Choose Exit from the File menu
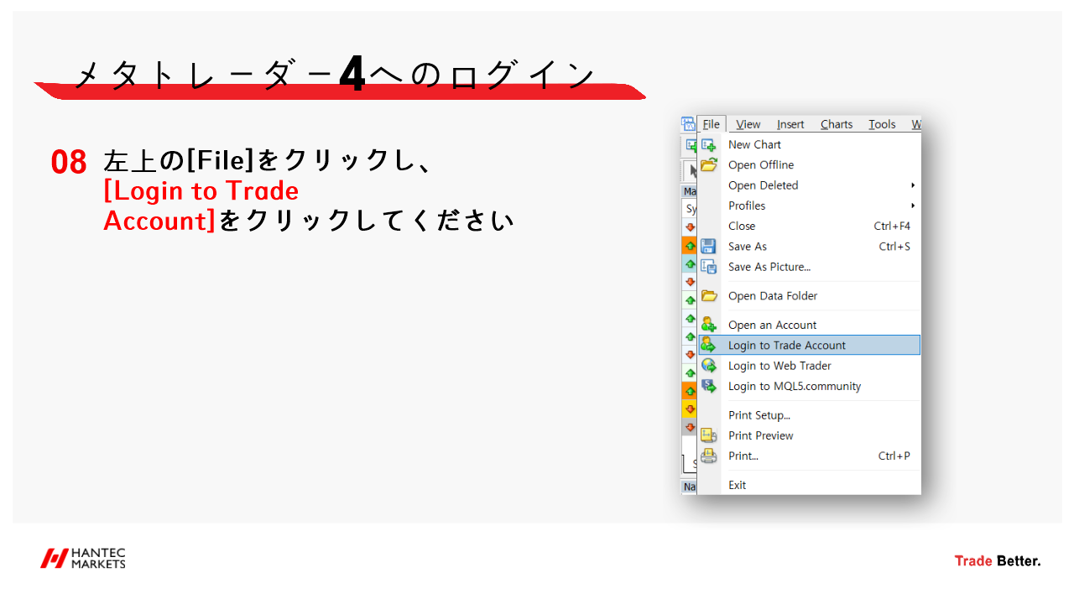The image size is (1074, 604). (x=736, y=485)
